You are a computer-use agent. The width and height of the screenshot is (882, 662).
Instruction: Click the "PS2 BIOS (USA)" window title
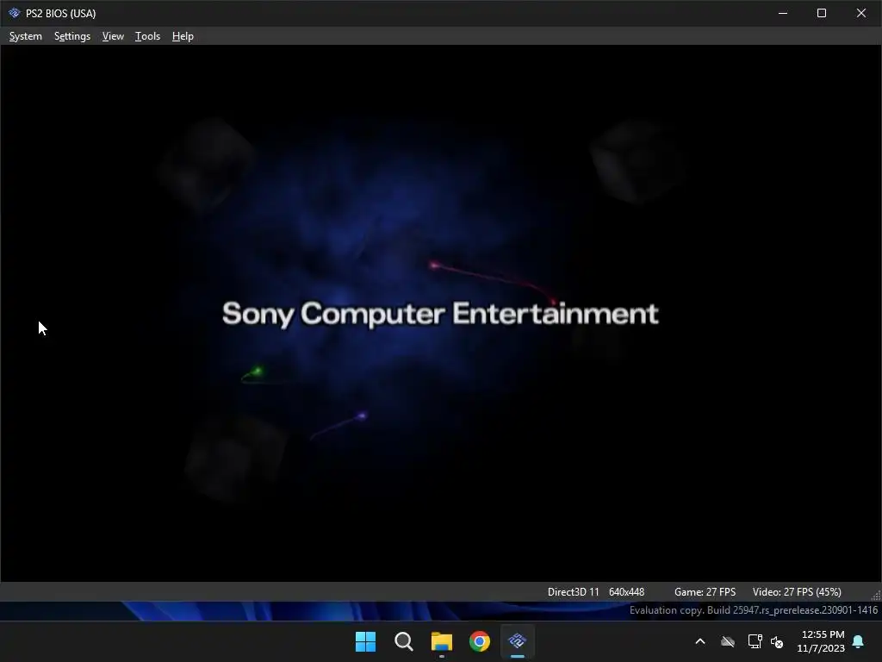61,13
